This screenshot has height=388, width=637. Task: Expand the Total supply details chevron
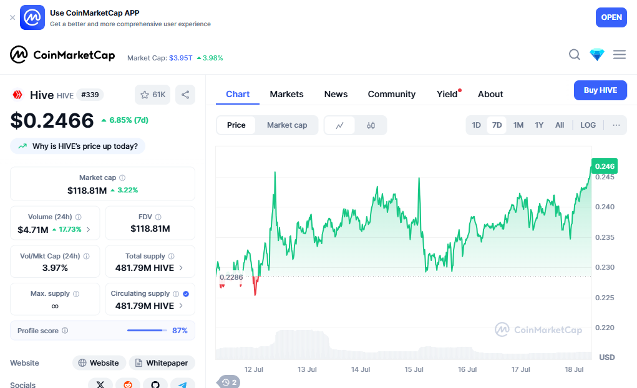point(182,268)
